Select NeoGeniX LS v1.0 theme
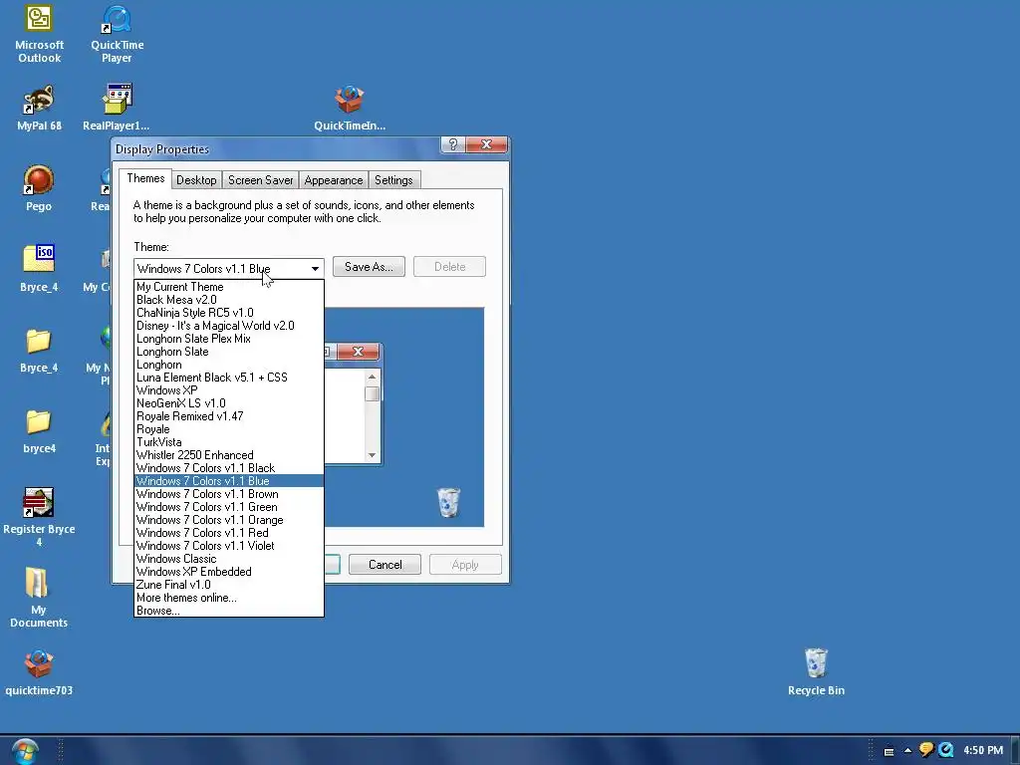The height and width of the screenshot is (765, 1020). (229, 403)
